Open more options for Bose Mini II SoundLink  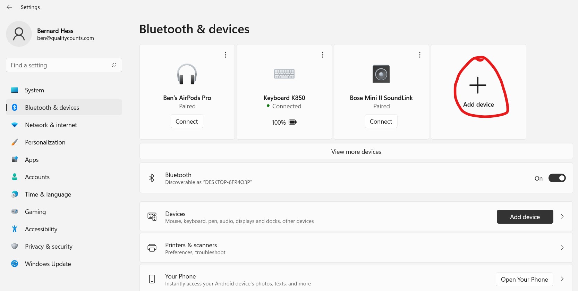point(420,55)
